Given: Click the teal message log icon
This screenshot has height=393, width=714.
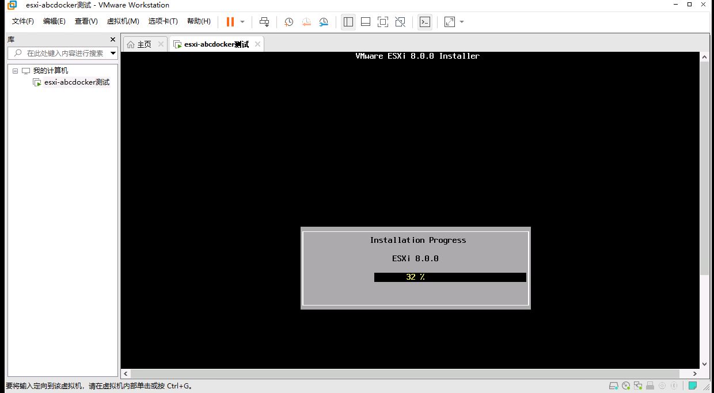Looking at the screenshot, I should 693,386.
